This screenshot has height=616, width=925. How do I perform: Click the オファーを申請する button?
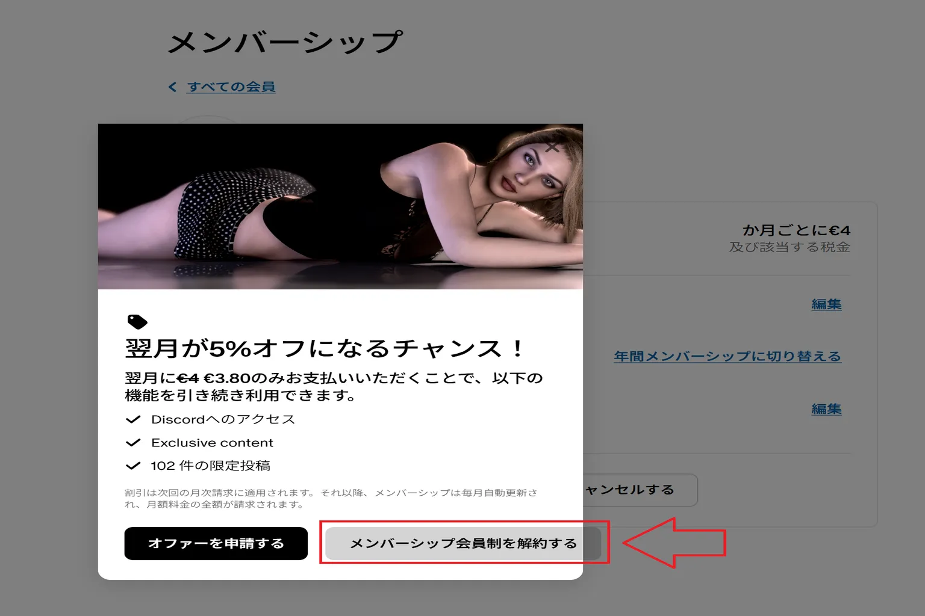click(x=216, y=543)
